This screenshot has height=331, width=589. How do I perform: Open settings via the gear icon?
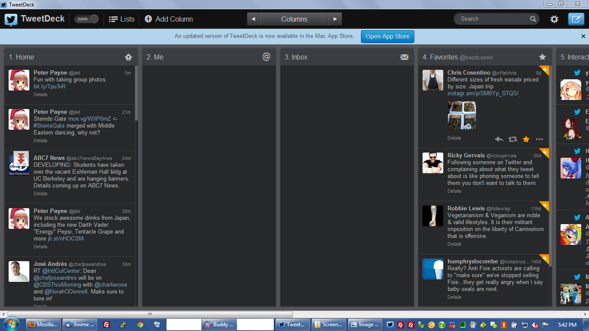554,19
